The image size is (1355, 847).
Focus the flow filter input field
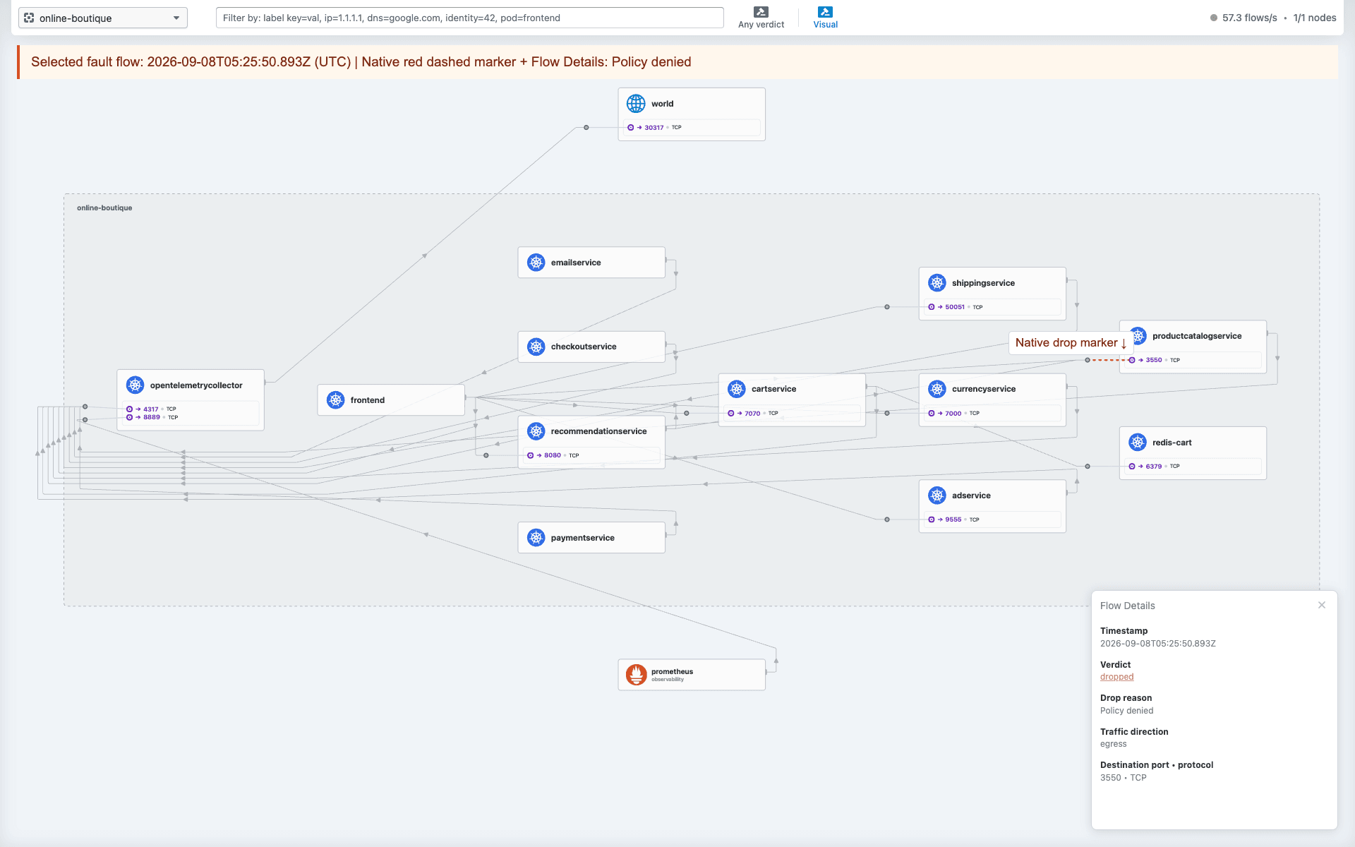pos(469,18)
